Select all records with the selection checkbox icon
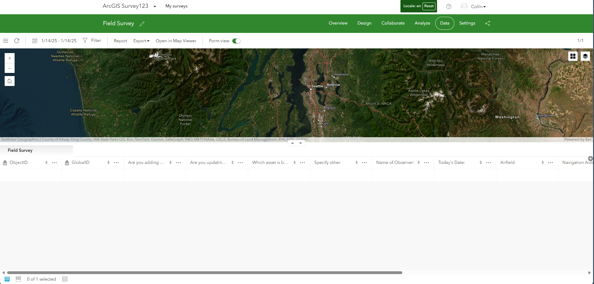The width and height of the screenshot is (594, 284). [7, 279]
